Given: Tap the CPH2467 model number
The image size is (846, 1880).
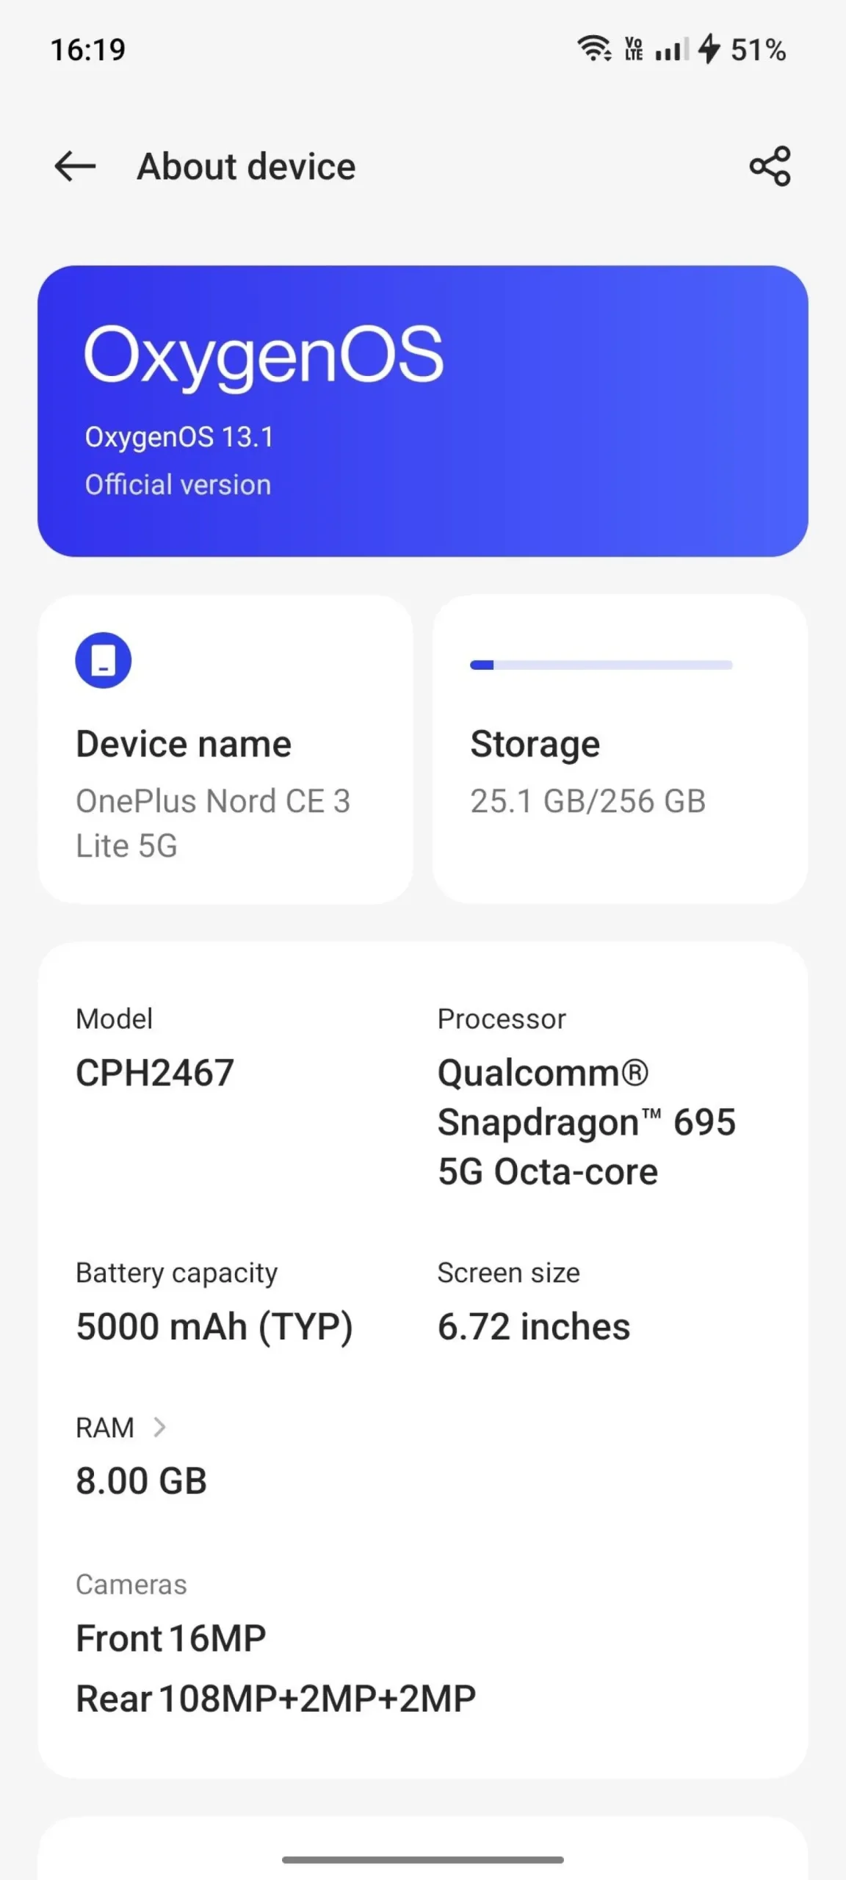Looking at the screenshot, I should 155,1072.
